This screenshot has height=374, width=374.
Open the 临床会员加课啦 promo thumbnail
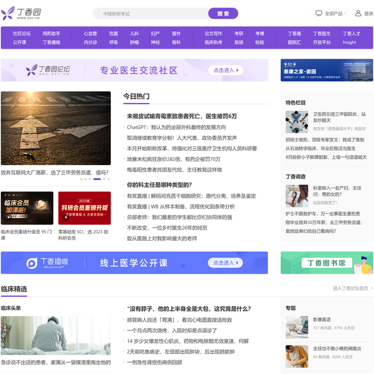(x=27, y=208)
